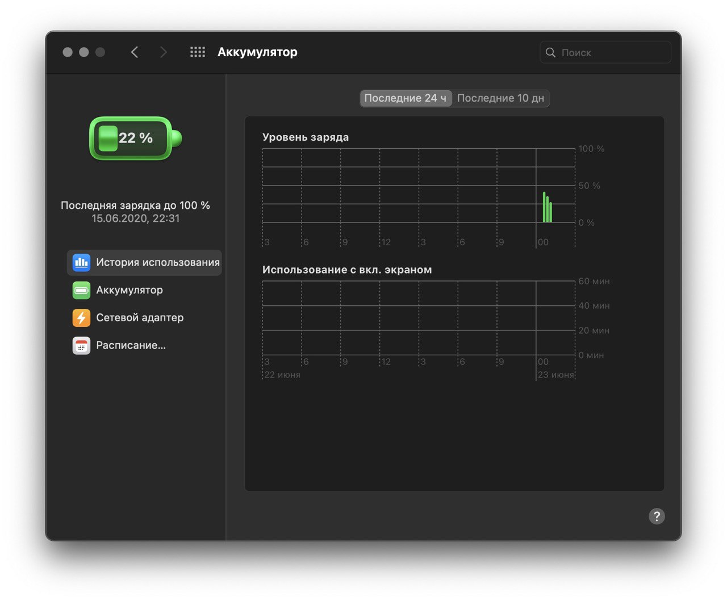Screen dimensions: 727x601
Task: Show all preferences via grid icon
Action: point(198,52)
